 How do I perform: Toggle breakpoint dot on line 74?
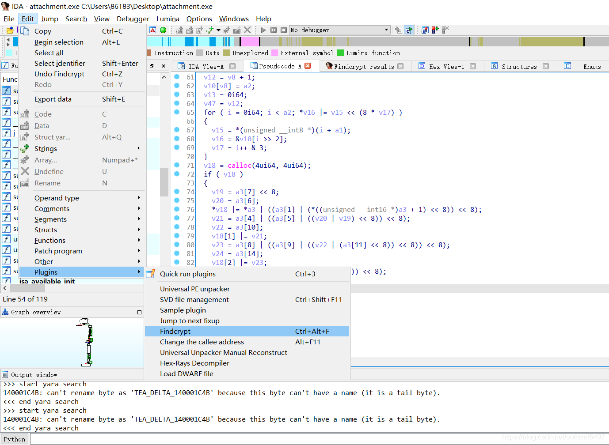coord(177,192)
